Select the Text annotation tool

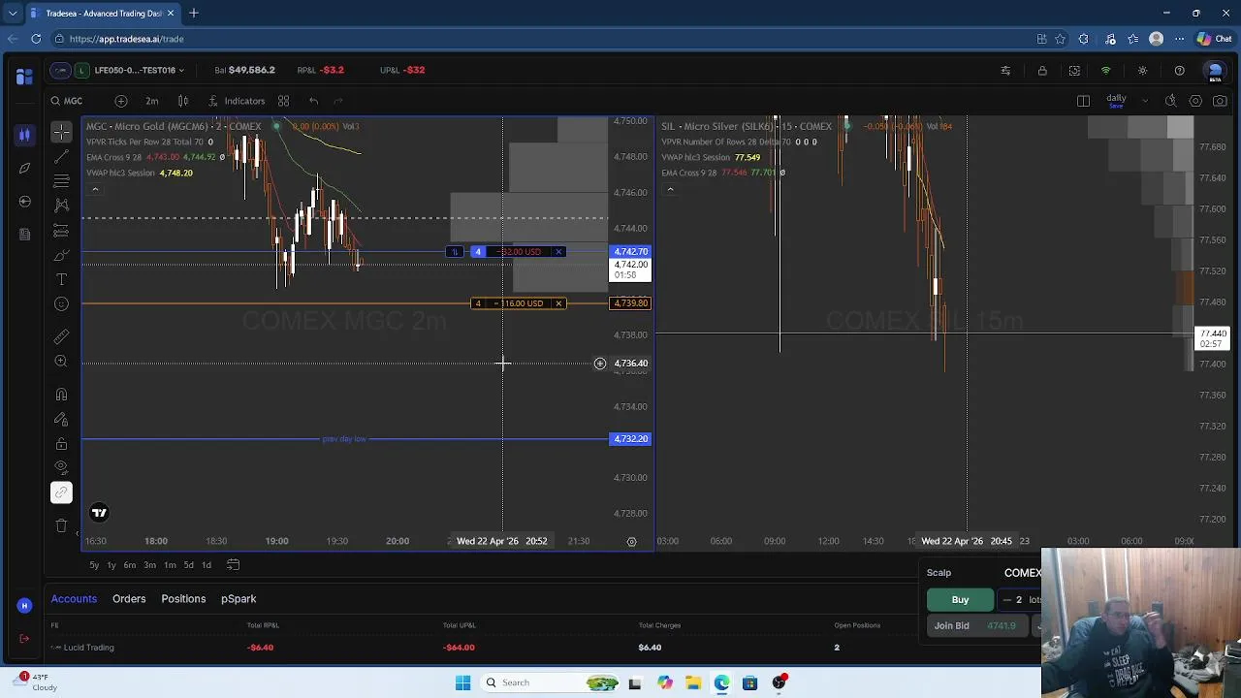click(x=61, y=279)
